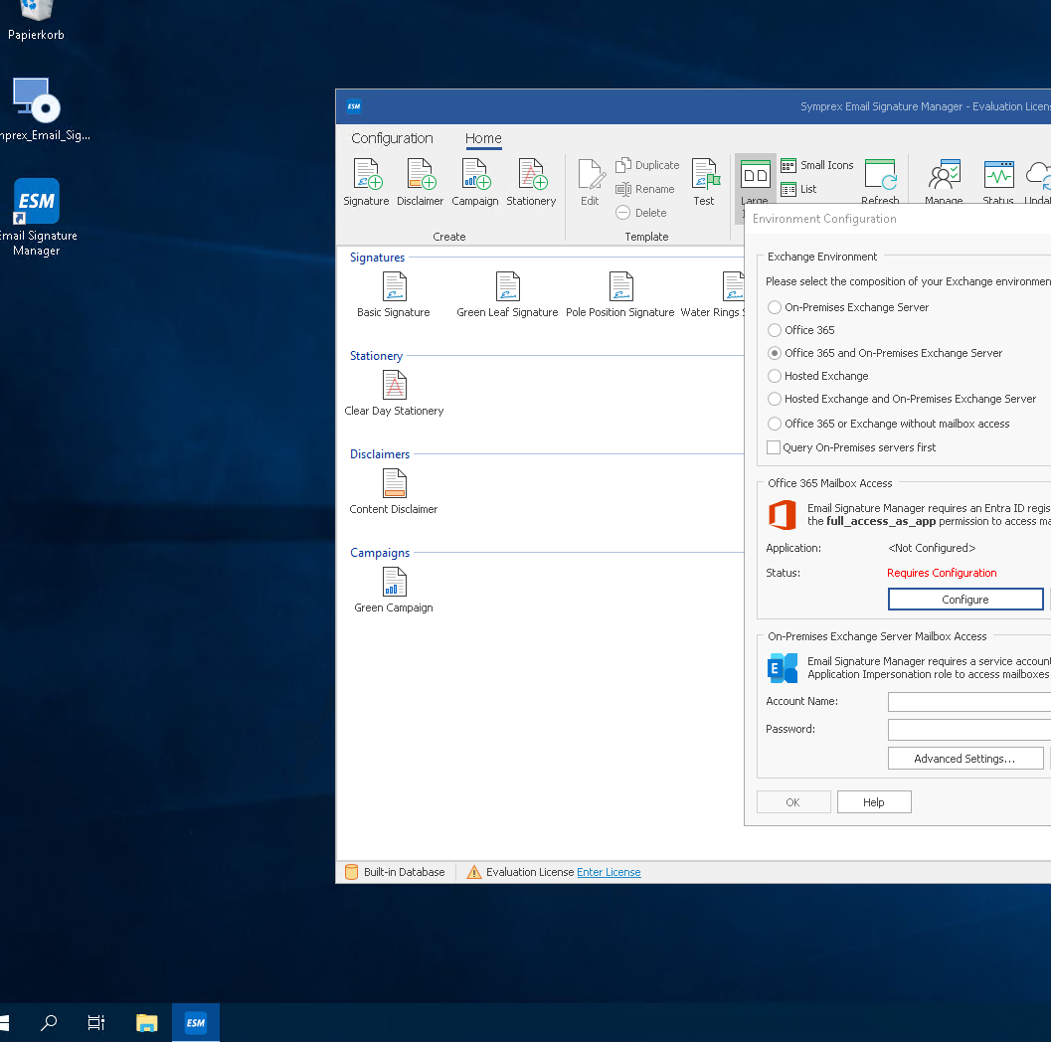Open the Status monitor icon
Screen dimensions: 1051x1042
pyautogui.click(x=998, y=181)
